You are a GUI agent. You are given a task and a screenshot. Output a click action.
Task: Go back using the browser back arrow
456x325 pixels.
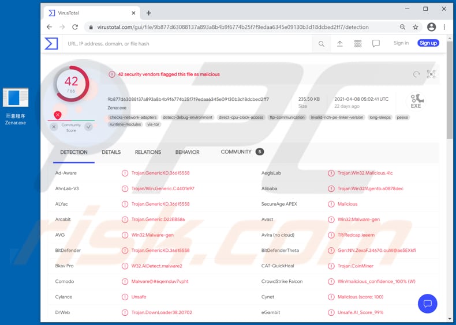coord(49,27)
